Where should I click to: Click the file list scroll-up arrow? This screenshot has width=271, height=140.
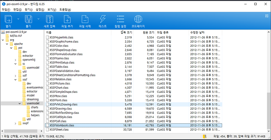(x=268, y=32)
